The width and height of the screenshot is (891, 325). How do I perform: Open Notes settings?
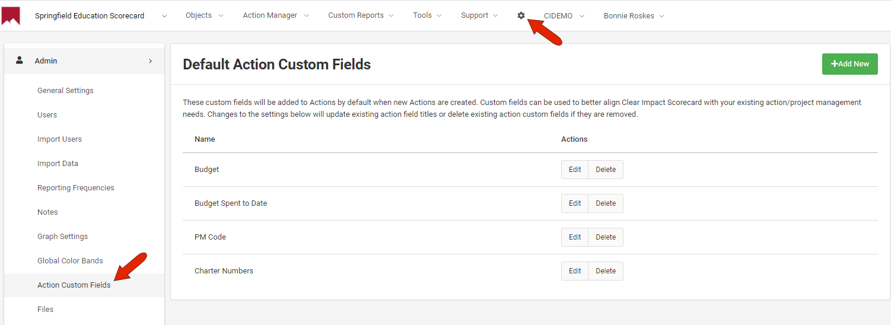[x=47, y=212]
